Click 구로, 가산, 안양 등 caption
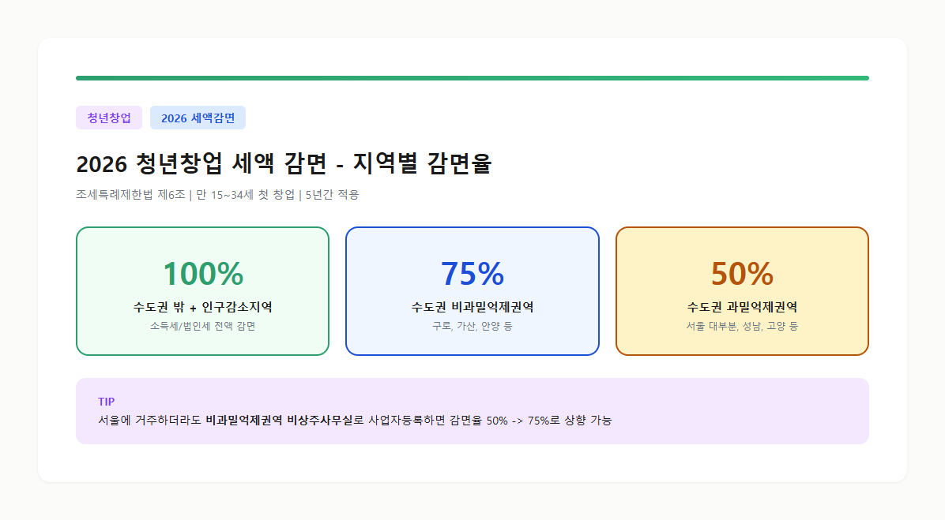 (x=472, y=326)
